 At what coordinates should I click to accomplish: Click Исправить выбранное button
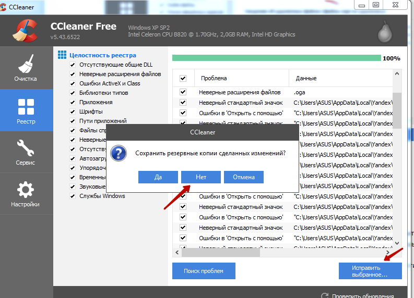[370, 271]
